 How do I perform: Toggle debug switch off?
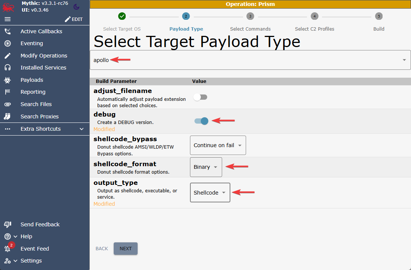pyautogui.click(x=201, y=121)
